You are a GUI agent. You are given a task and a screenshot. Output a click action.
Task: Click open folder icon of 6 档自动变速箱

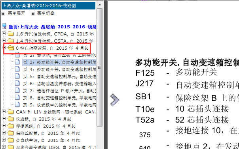tap(11, 48)
